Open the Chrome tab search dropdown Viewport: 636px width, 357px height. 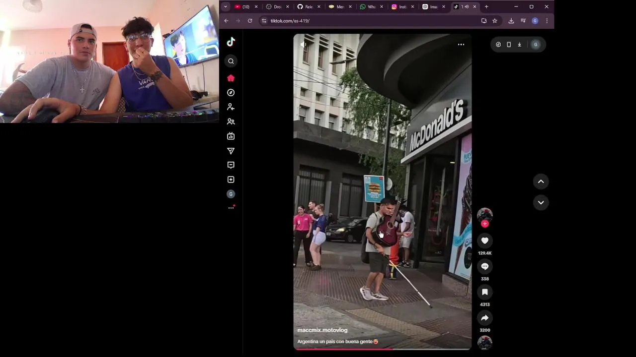226,6
